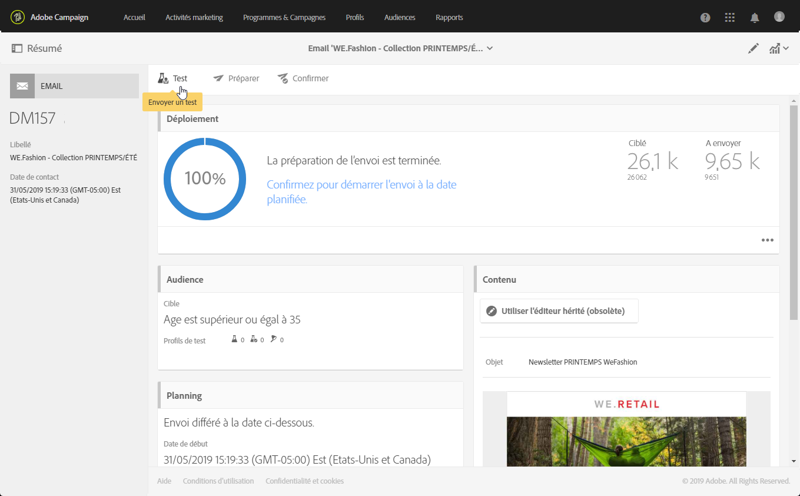Click the Confirmer send icon
This screenshot has width=800, height=496.
(x=283, y=78)
